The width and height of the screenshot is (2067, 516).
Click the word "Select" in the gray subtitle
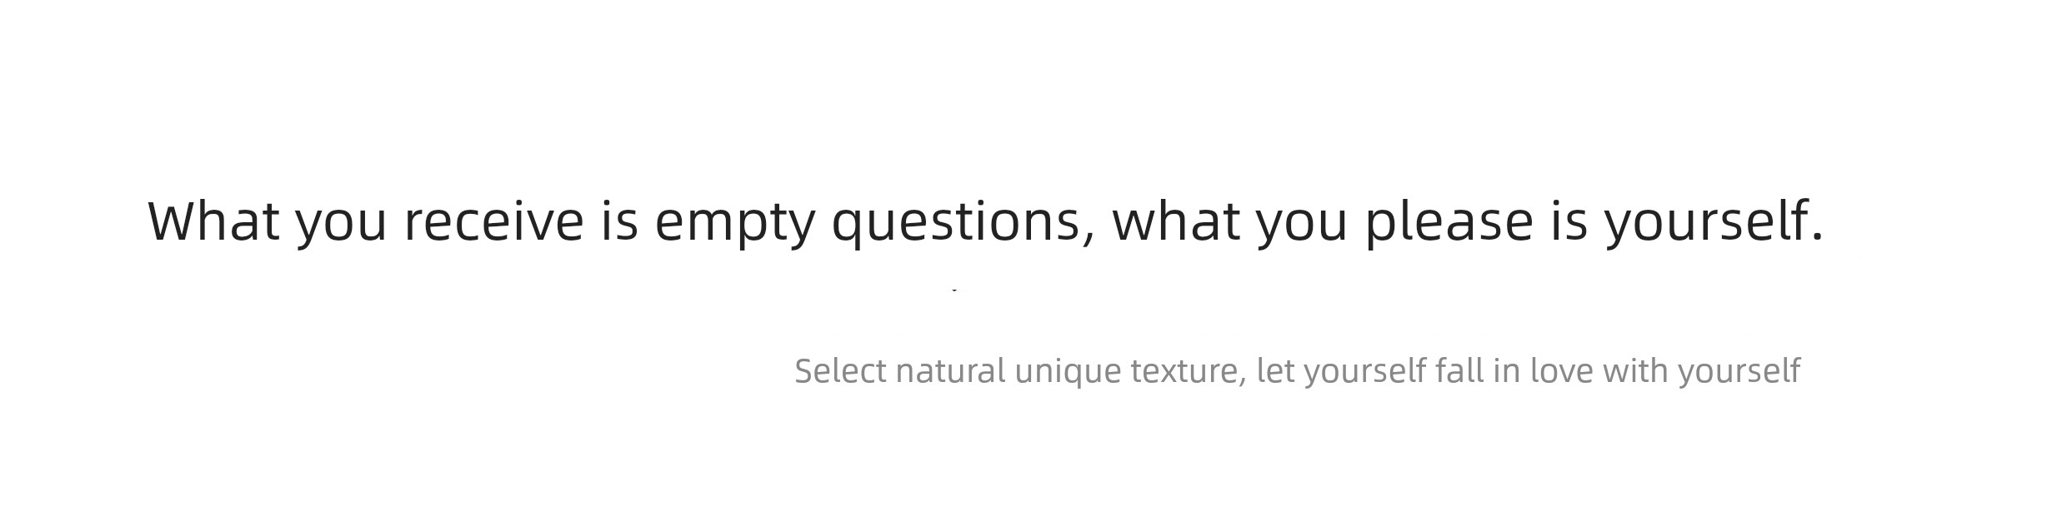tap(840, 370)
